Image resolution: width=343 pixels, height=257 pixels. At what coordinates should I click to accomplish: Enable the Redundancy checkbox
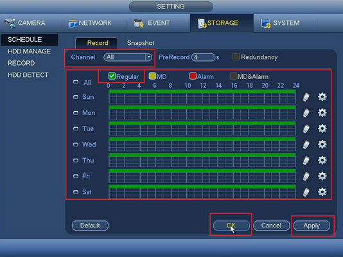pyautogui.click(x=236, y=57)
